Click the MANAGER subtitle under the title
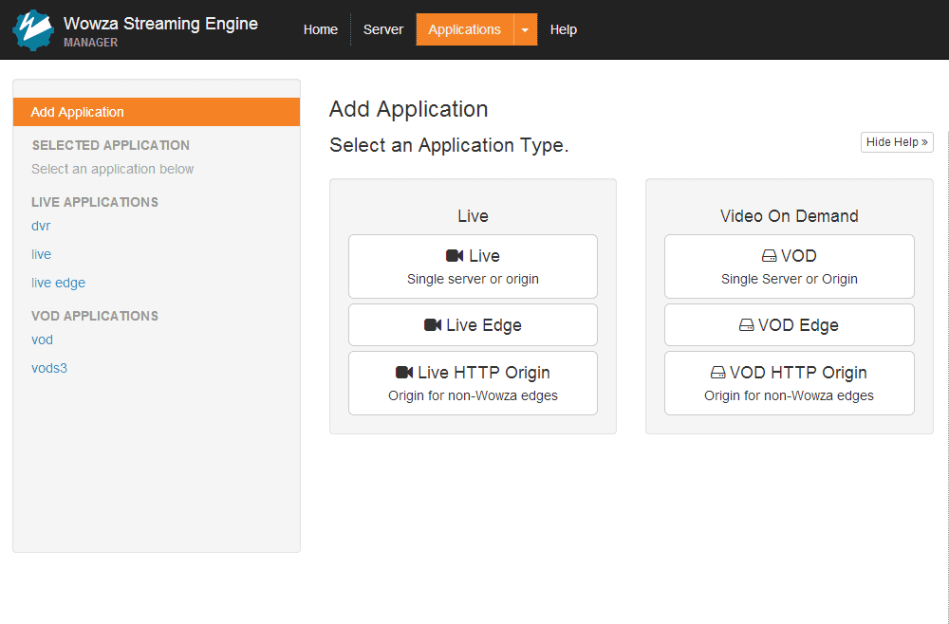949x624 pixels. (x=91, y=43)
